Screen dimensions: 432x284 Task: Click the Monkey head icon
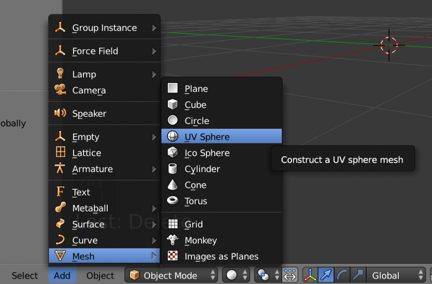point(173,240)
